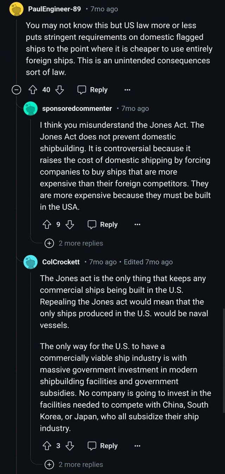The height and width of the screenshot is (474, 225).
Task: Reply to sponsoredcommenter's comment
Action: pos(103,225)
